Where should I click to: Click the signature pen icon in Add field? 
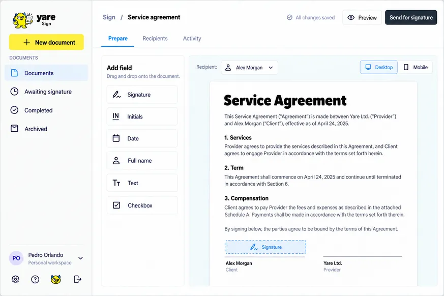(x=116, y=95)
